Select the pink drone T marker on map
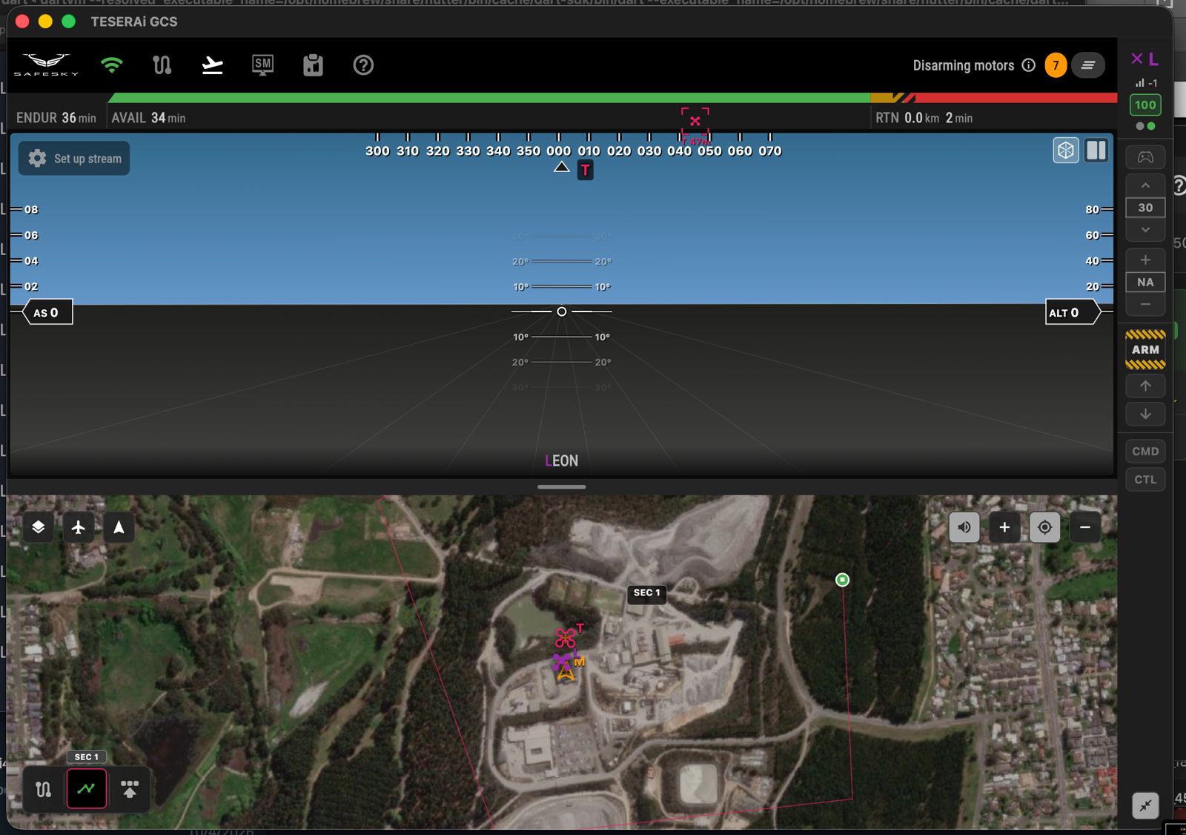Screen dimensions: 1186x835 pos(566,637)
